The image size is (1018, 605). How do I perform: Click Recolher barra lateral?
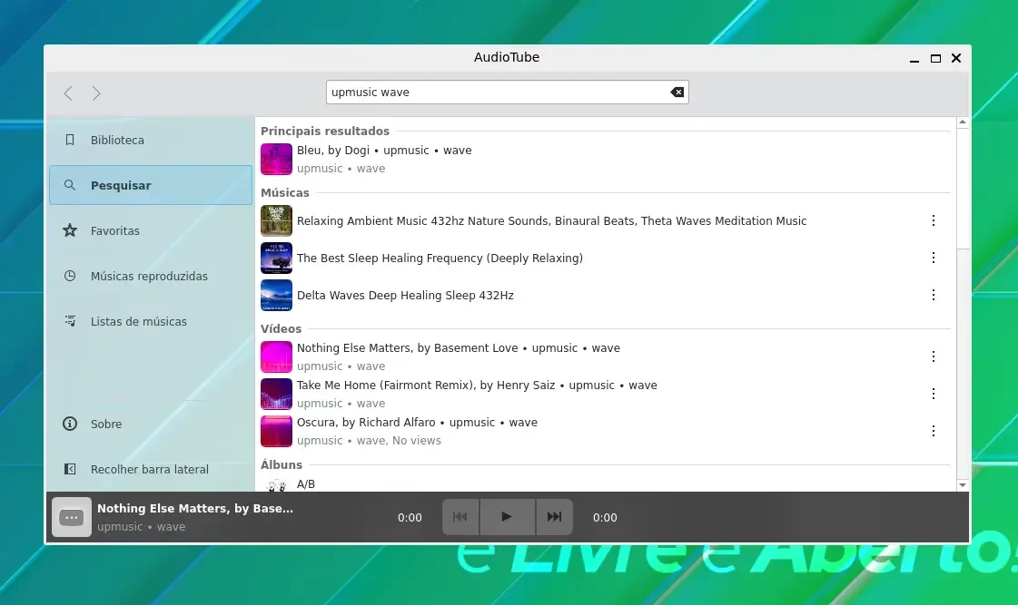151,470
